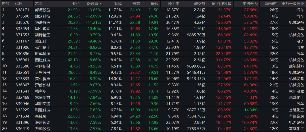Sort by the 60日涨跌幅 column header
306x132 pixels.
222,4
